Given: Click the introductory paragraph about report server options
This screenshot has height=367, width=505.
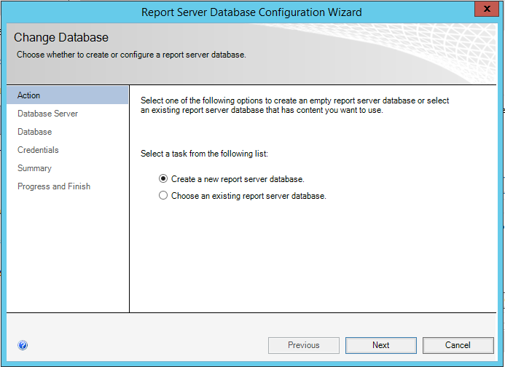Looking at the screenshot, I should click(x=294, y=106).
